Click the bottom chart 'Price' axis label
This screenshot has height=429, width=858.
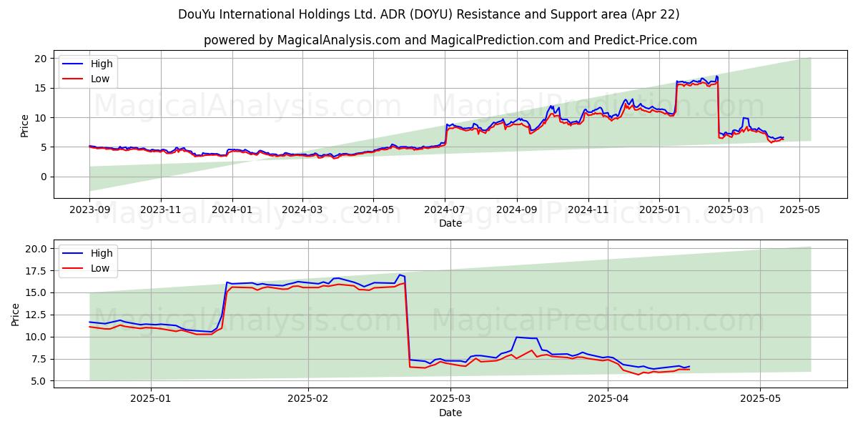pos(16,314)
